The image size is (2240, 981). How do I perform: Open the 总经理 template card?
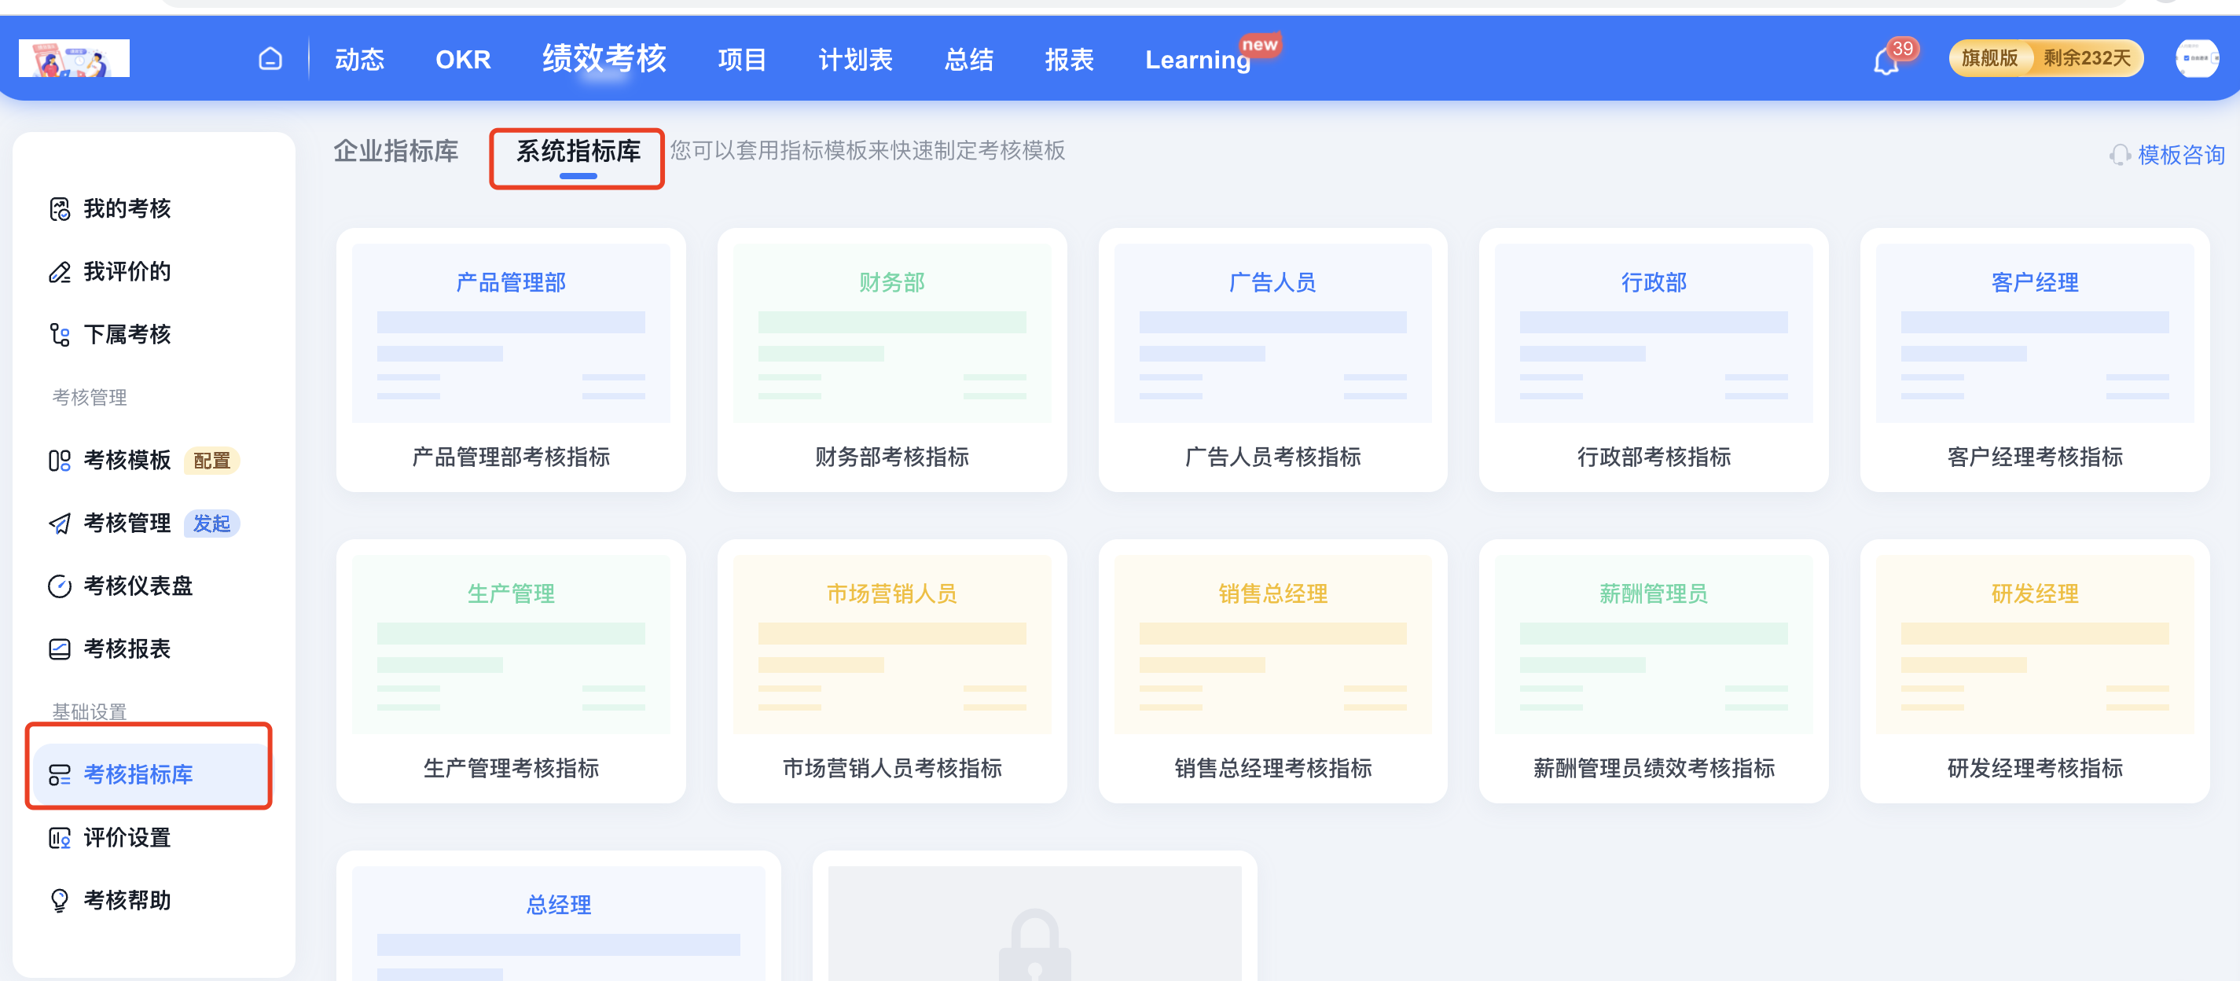click(558, 917)
